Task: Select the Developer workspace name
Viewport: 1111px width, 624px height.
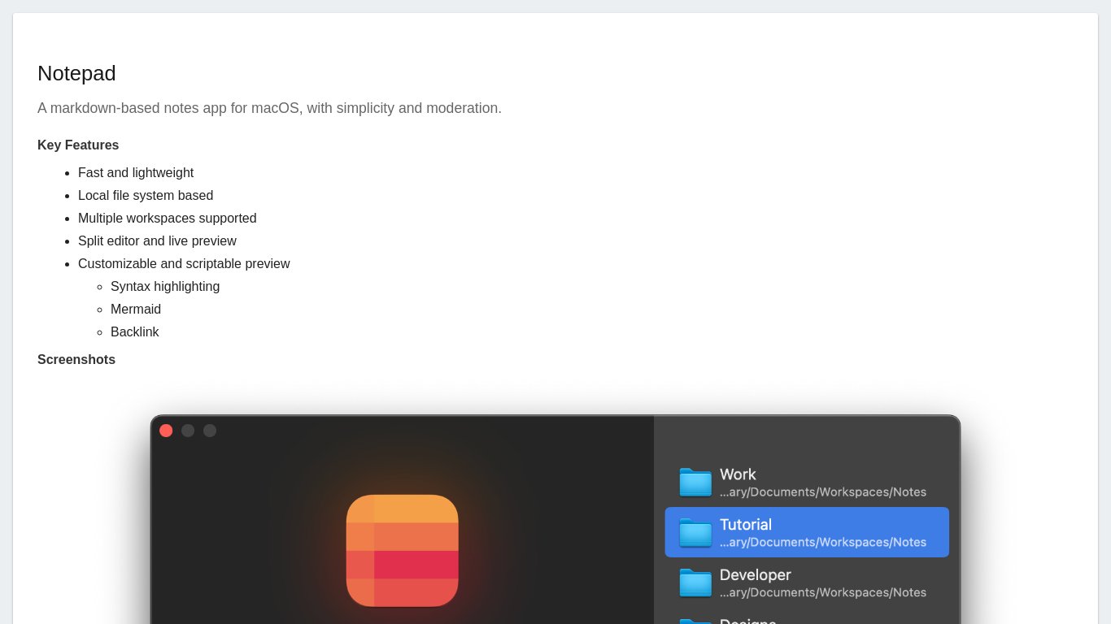Action: point(756,575)
